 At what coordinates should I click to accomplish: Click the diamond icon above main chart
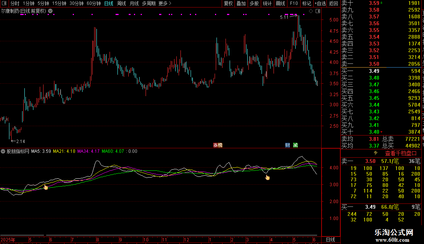(x=311, y=11)
